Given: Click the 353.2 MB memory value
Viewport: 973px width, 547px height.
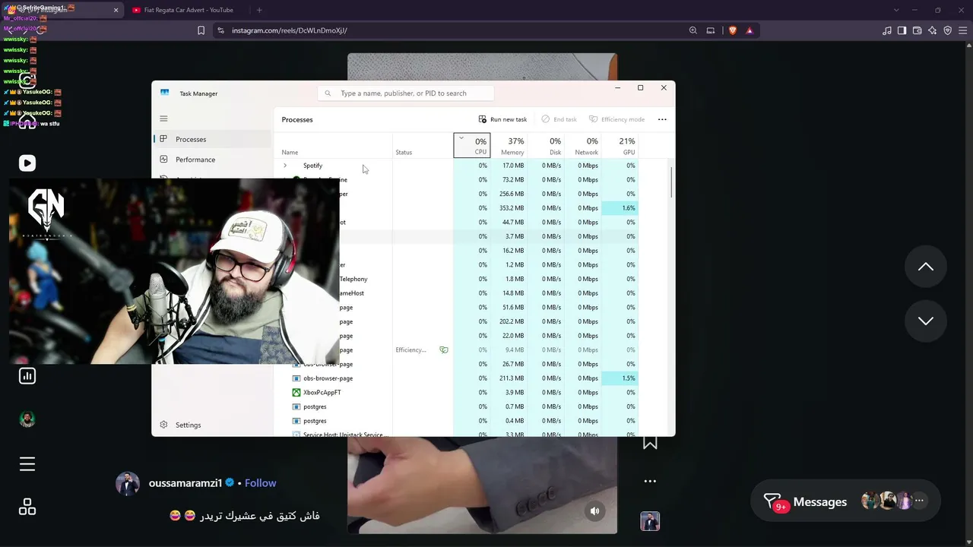Looking at the screenshot, I should coord(512,208).
